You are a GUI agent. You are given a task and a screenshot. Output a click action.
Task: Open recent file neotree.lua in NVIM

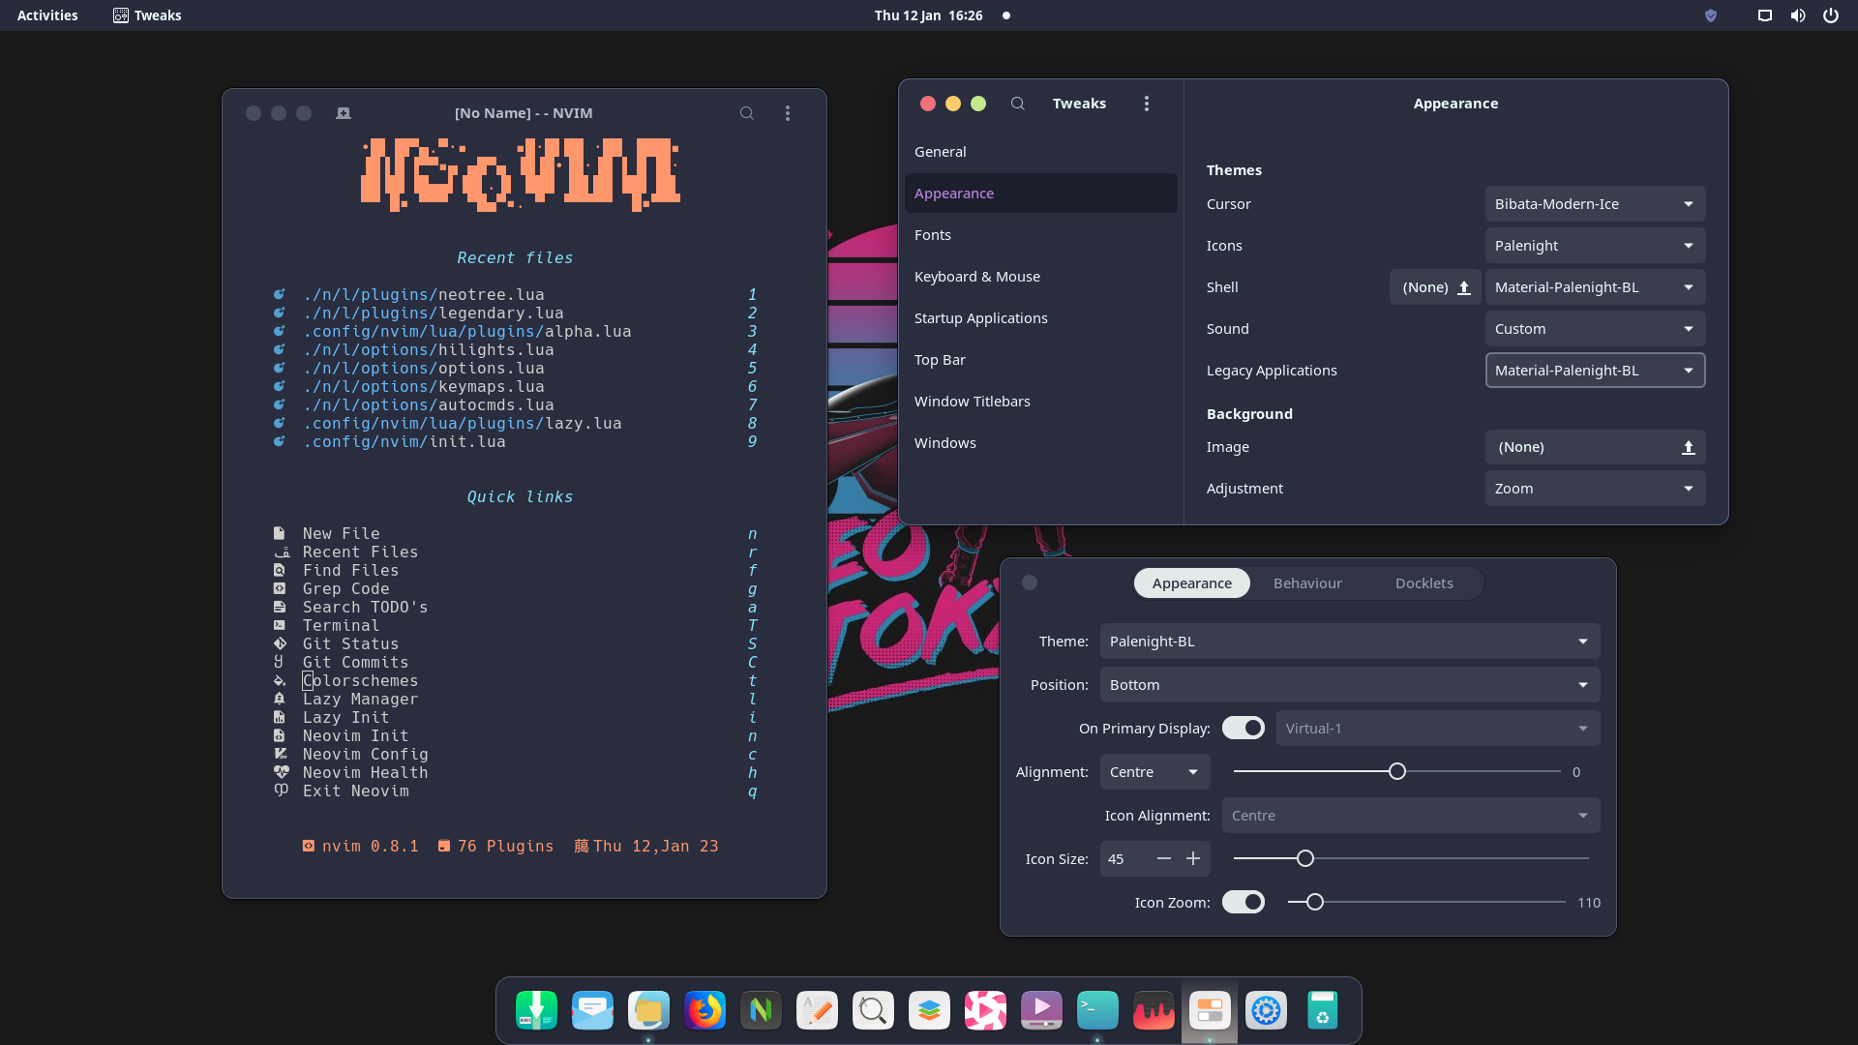(517, 295)
